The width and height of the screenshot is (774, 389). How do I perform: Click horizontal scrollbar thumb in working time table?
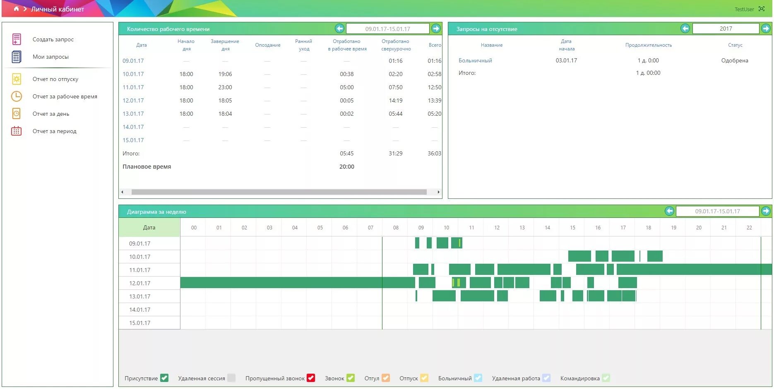(x=279, y=192)
